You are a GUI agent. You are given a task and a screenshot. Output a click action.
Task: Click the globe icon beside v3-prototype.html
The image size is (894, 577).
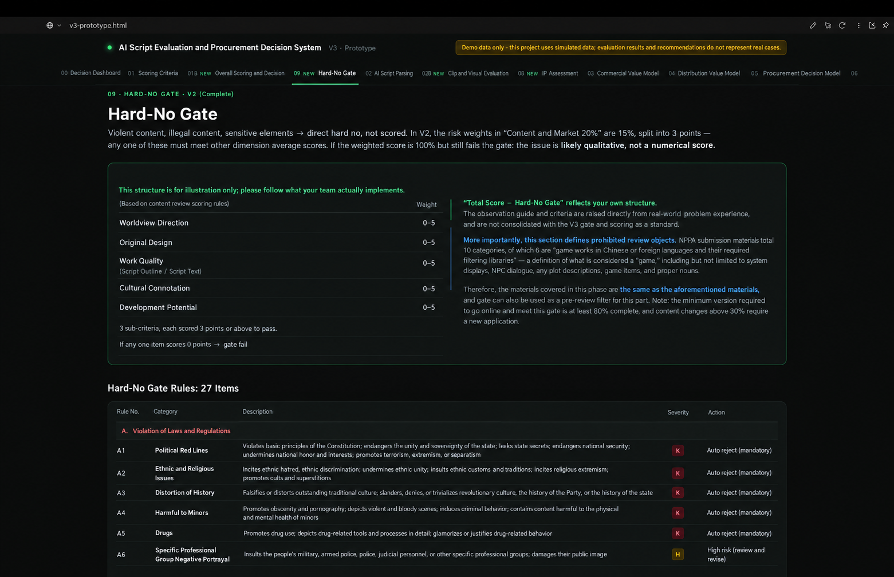[50, 25]
